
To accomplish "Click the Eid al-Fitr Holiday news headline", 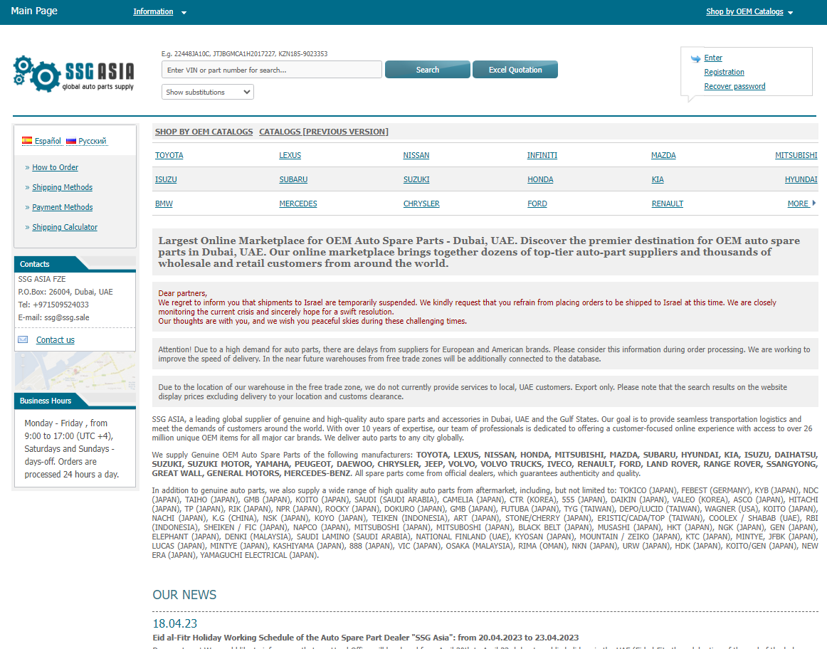I will click(x=366, y=638).
